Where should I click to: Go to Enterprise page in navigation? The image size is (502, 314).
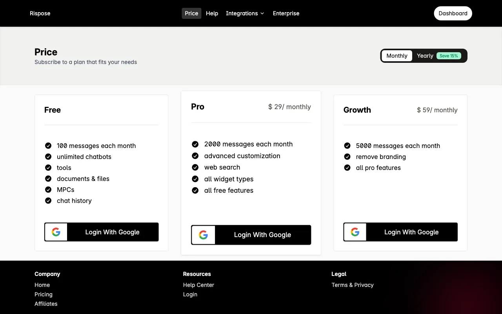click(x=286, y=13)
